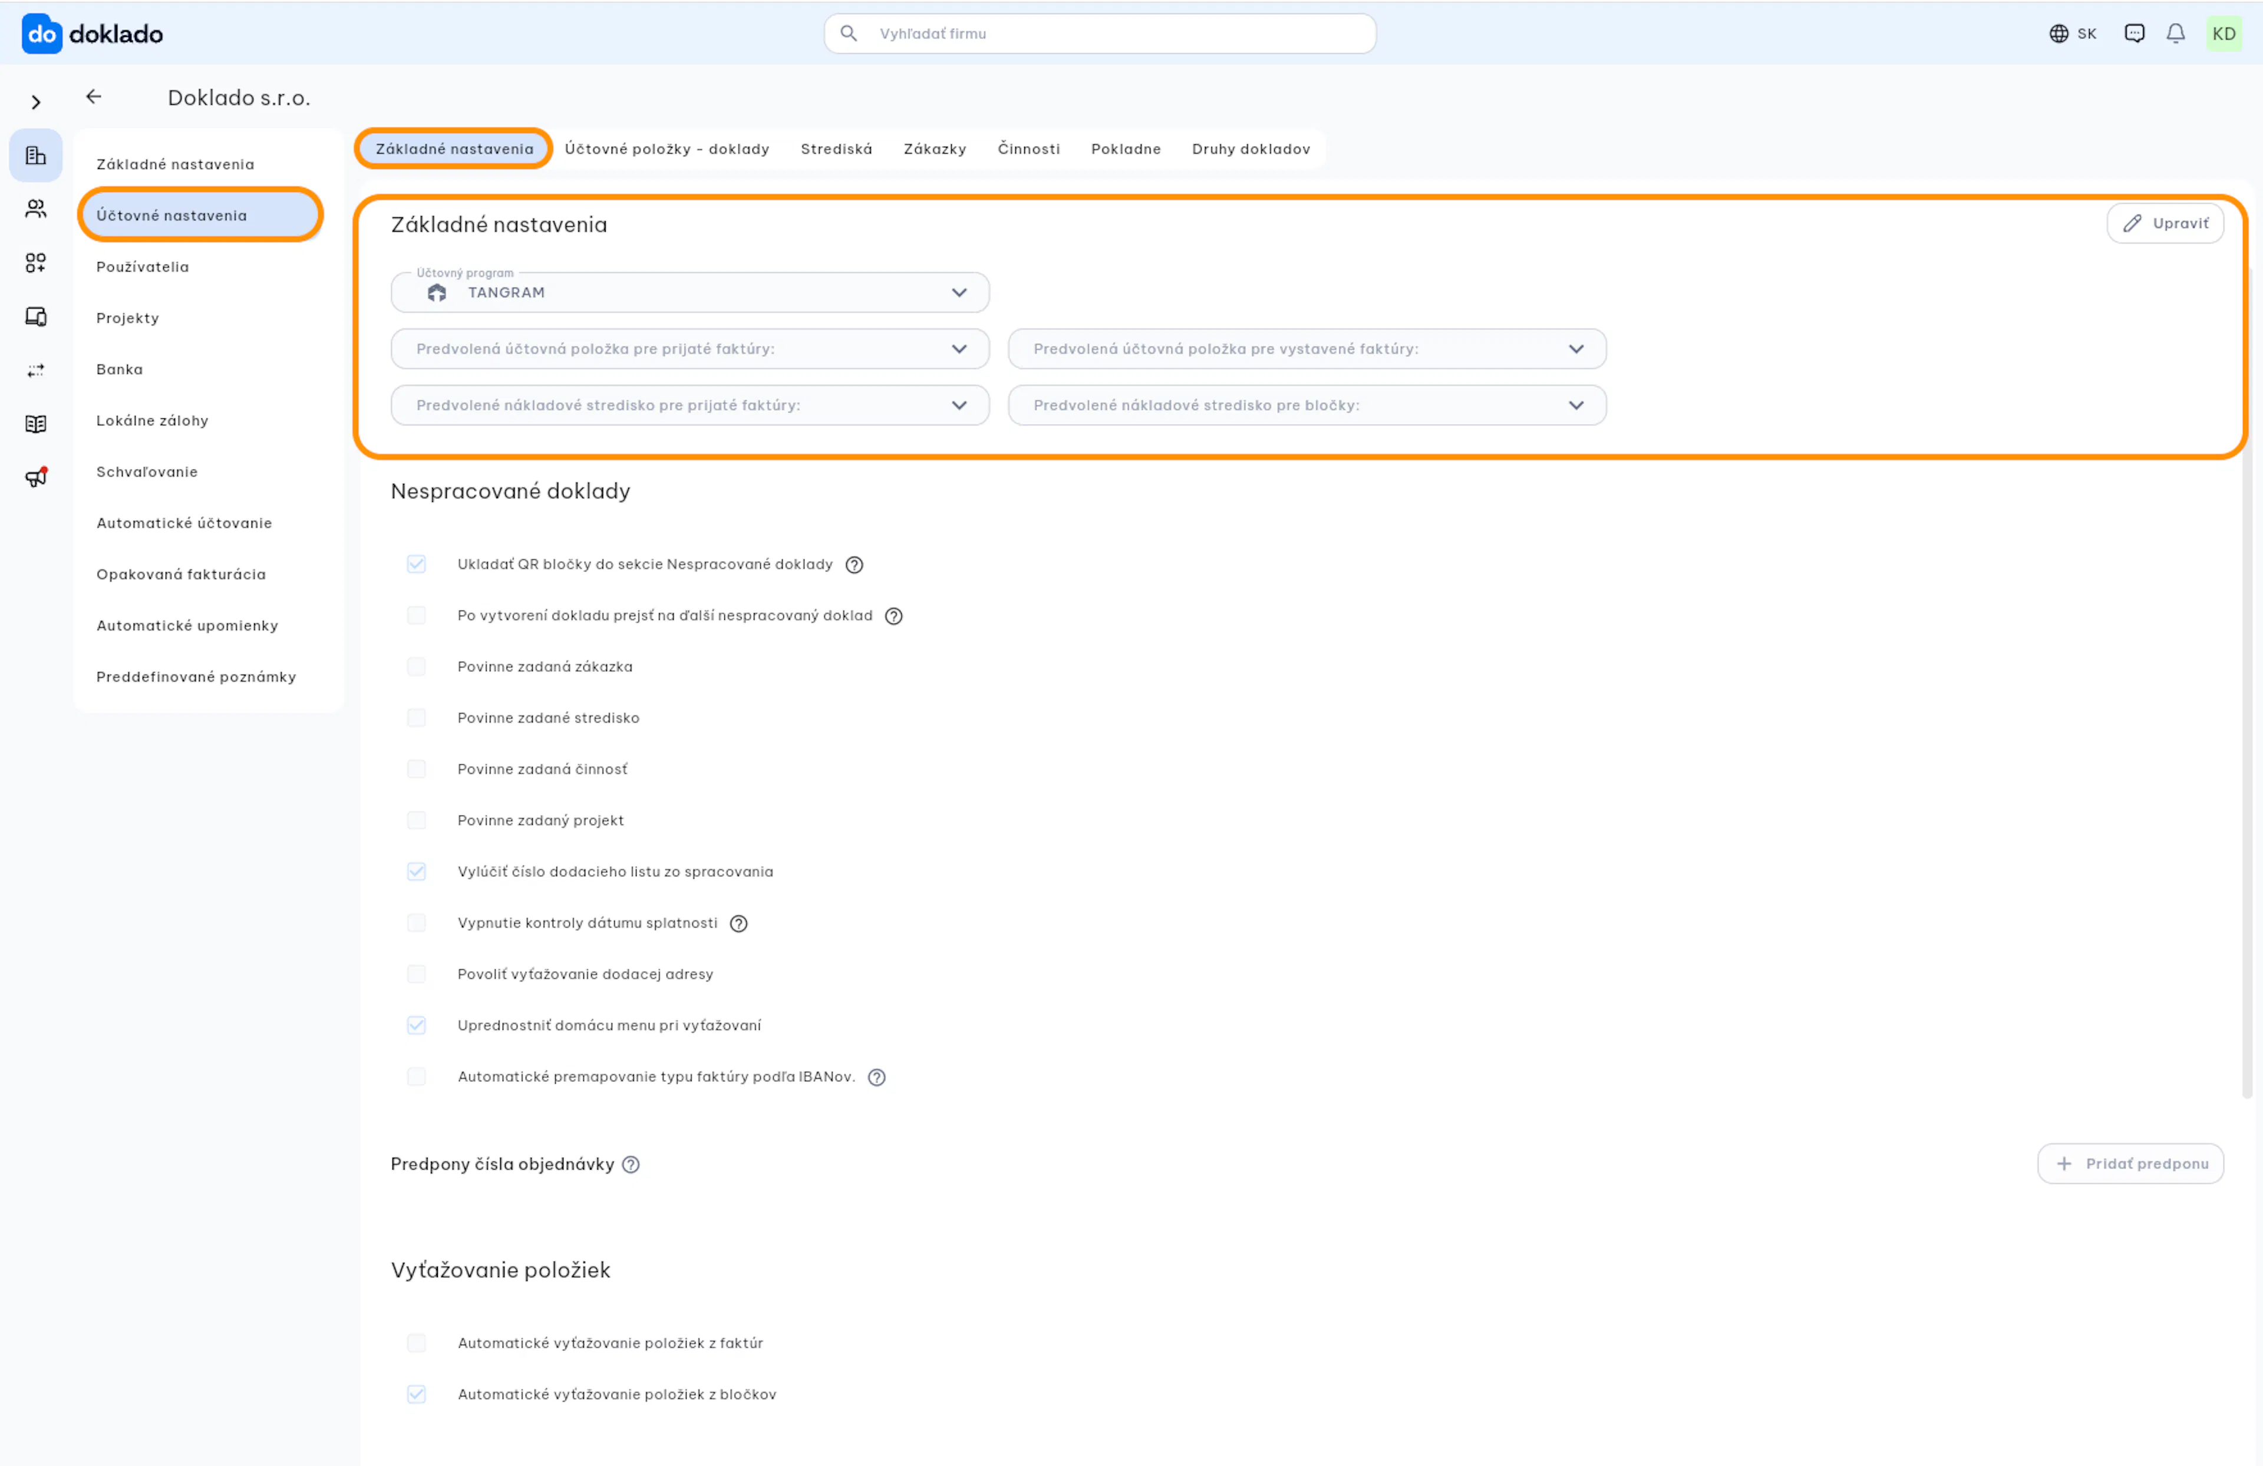Focus the 'Vyhľadať firmu' search field

pos(1099,33)
